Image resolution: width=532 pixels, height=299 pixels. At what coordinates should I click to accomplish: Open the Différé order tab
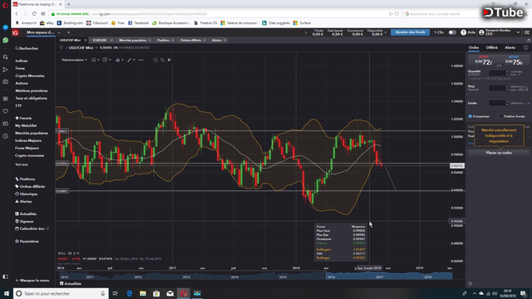pyautogui.click(x=491, y=48)
